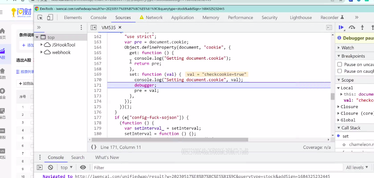
Task: Open the navigated iwencai.com URL link
Action: [203, 176]
